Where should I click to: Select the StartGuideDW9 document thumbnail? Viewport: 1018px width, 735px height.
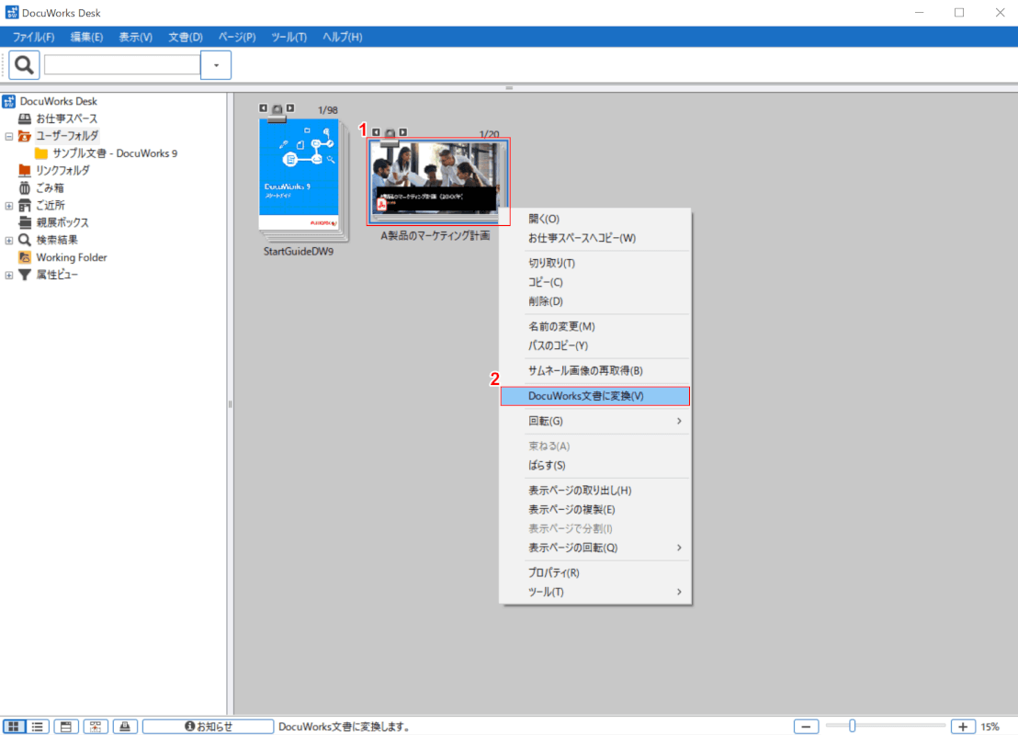(299, 179)
